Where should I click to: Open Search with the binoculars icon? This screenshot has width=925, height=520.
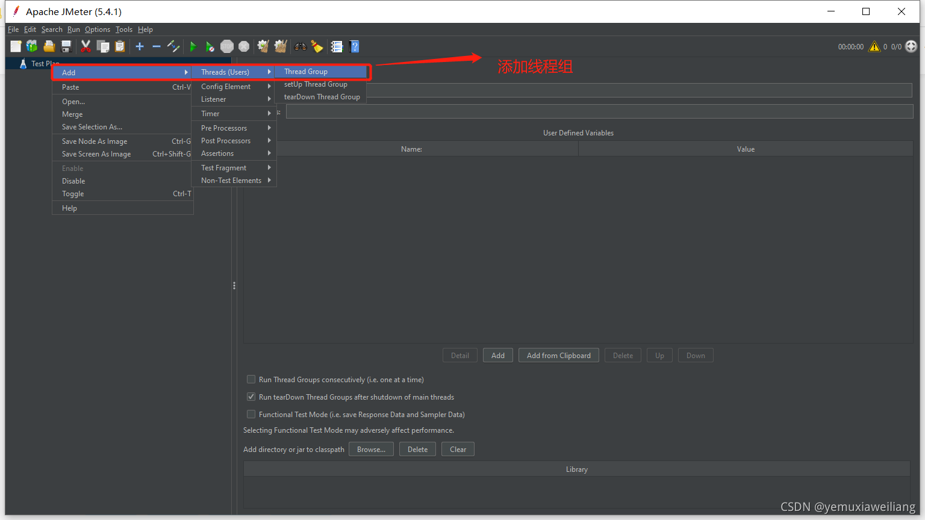pos(300,46)
